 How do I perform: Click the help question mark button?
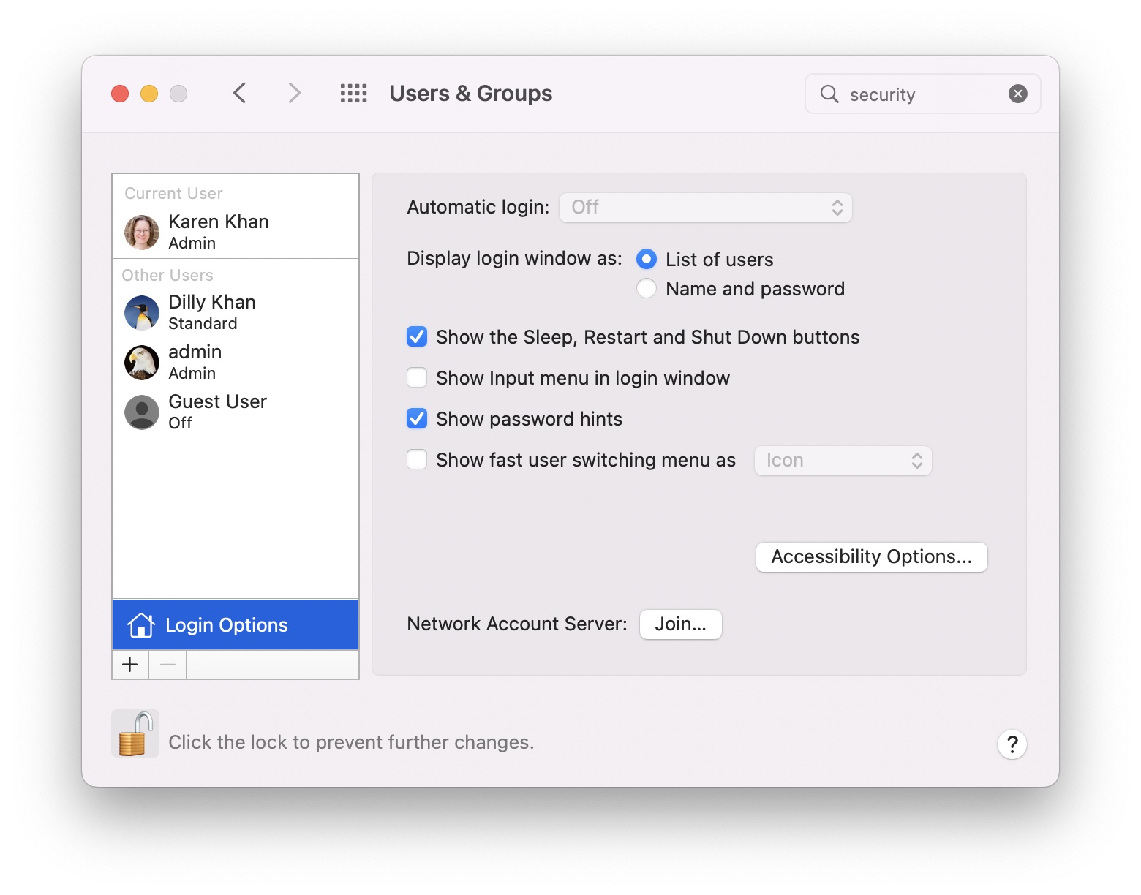click(1012, 744)
